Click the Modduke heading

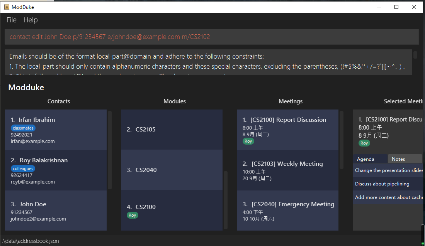[26, 88]
